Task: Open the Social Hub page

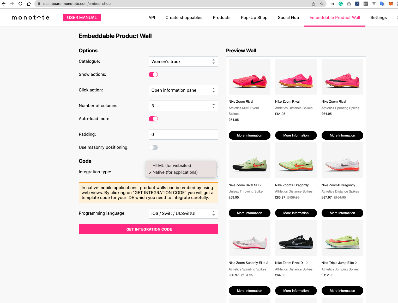Action: pos(288,17)
